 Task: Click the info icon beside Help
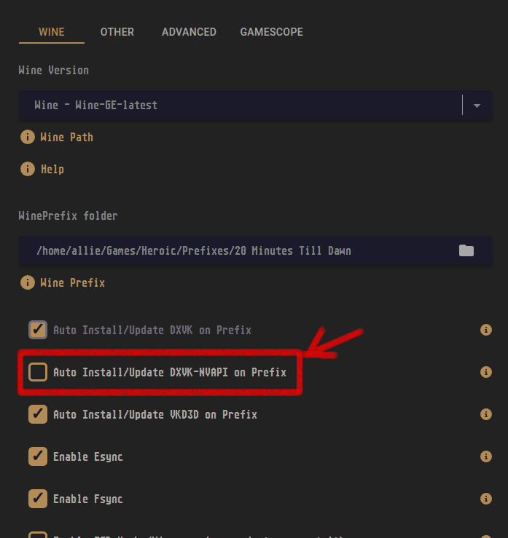[28, 169]
